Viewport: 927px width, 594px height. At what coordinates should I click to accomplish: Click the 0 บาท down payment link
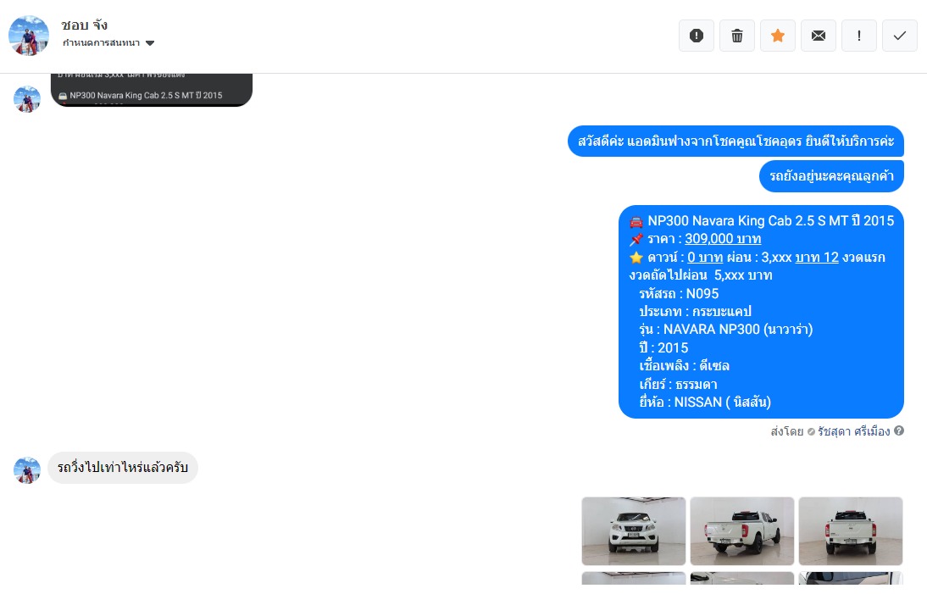click(x=705, y=257)
